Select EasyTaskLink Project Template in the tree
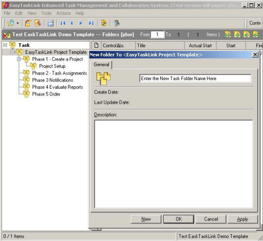This screenshot has height=241, width=263. [x=56, y=52]
